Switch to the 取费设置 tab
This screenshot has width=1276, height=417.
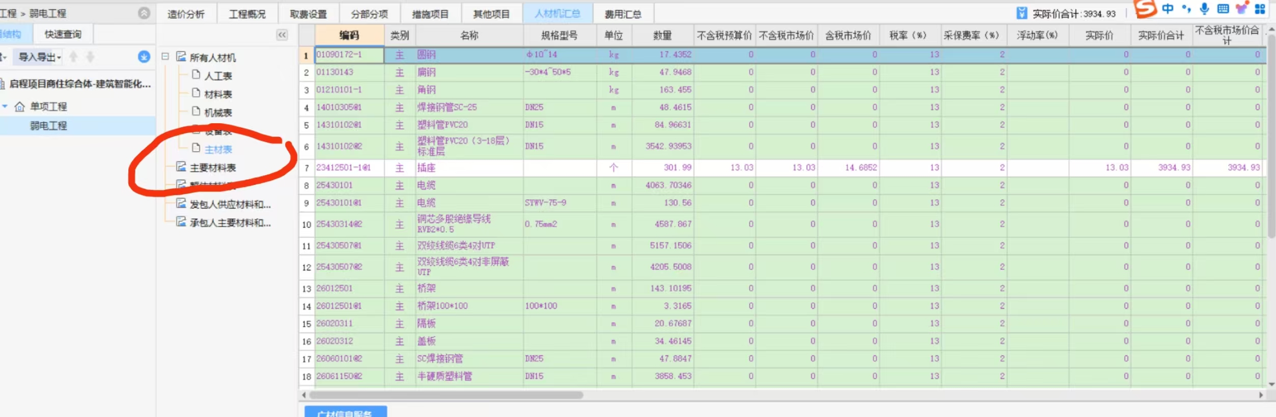point(309,14)
